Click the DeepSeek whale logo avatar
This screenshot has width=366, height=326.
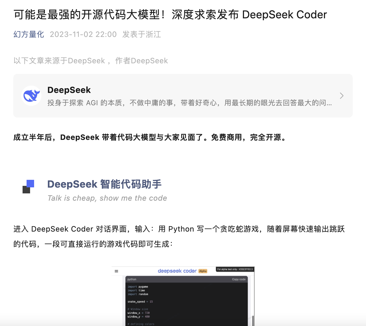click(31, 96)
